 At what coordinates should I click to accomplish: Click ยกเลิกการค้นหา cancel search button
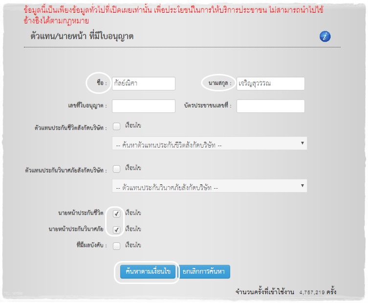(x=205, y=272)
